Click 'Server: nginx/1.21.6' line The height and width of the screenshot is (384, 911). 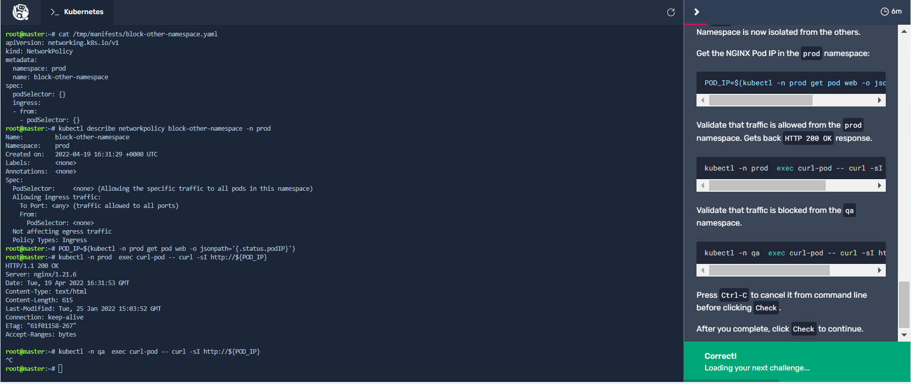(x=41, y=275)
